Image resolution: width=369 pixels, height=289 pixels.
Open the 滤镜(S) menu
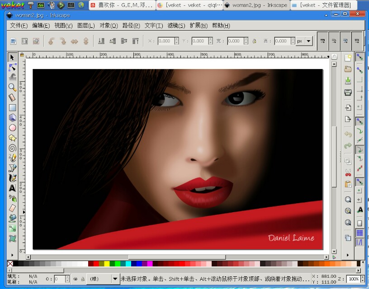[x=176, y=26]
